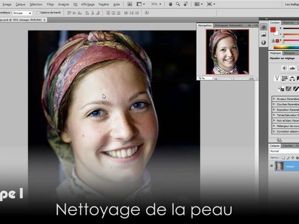Open the Calque menu

(x=21, y=4)
